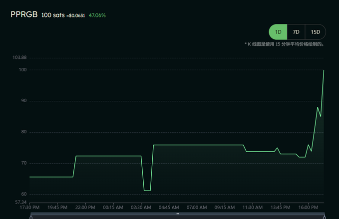Image resolution: width=339 pixels, height=219 pixels.
Task: Click the 17:30 PM x-axis label
Action: click(x=29, y=208)
